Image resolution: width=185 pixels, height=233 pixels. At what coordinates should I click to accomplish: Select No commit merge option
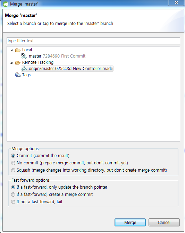pyautogui.click(x=13, y=163)
